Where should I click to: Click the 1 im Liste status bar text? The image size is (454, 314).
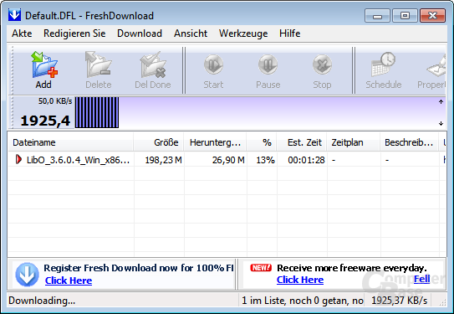pyautogui.click(x=303, y=301)
